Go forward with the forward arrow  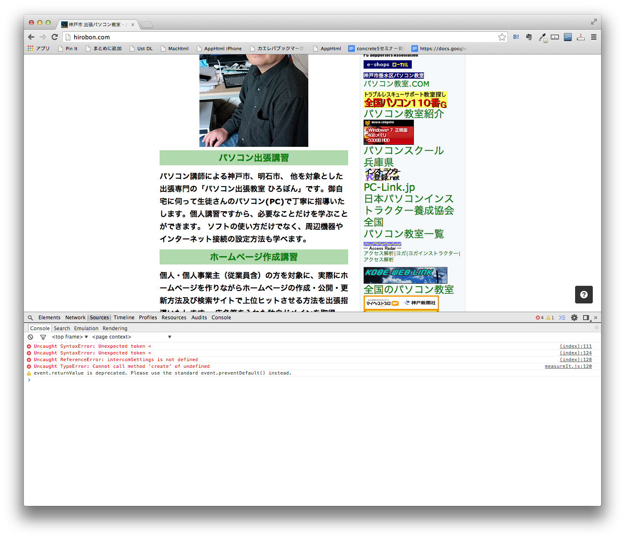point(43,37)
